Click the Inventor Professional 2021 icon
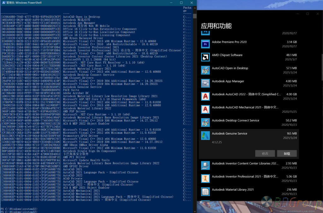The height and width of the screenshot is (213, 323). (x=205, y=179)
